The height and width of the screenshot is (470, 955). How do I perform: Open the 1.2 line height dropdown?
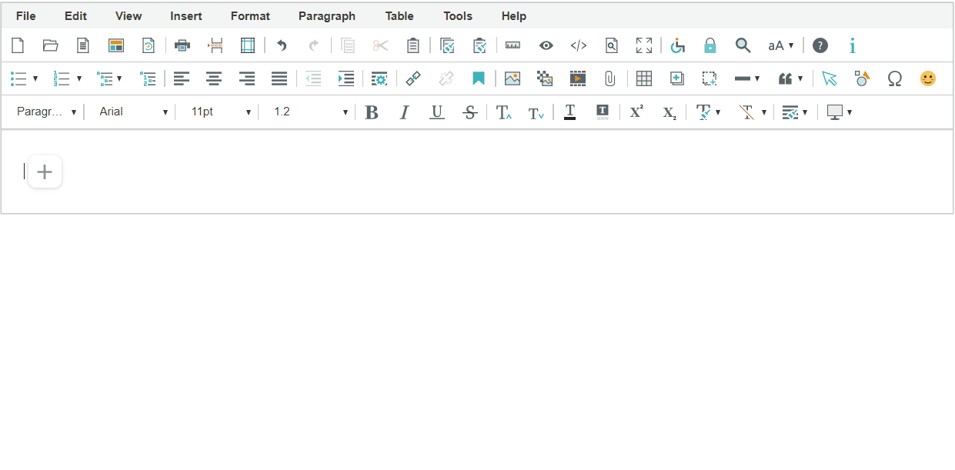click(310, 112)
